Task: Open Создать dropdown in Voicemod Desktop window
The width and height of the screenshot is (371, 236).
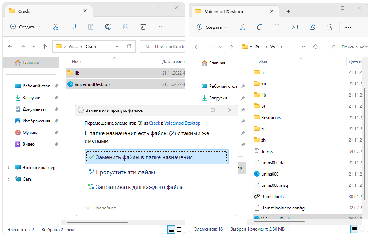Action: (212, 27)
